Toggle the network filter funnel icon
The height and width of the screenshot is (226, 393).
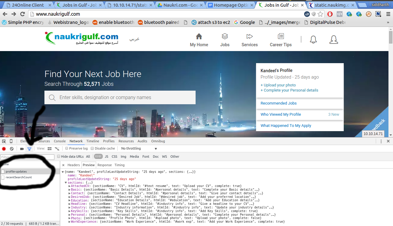click(x=29, y=149)
